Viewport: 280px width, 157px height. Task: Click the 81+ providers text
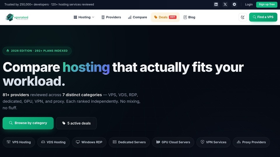[16, 95]
